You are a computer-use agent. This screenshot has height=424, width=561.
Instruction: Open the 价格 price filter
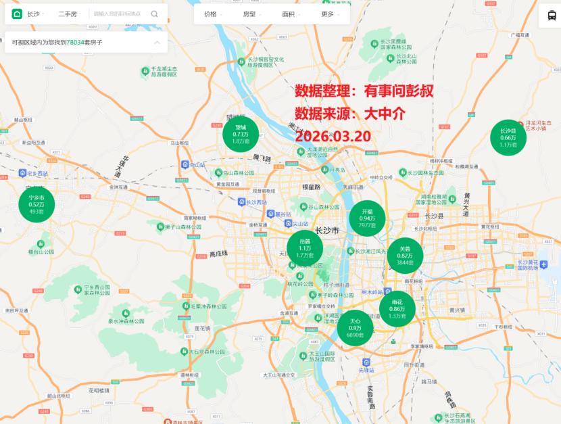click(213, 14)
